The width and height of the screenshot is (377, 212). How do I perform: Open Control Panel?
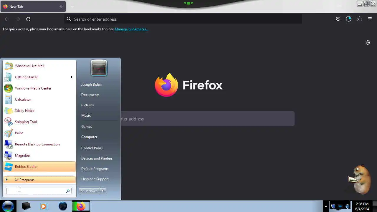point(92,148)
